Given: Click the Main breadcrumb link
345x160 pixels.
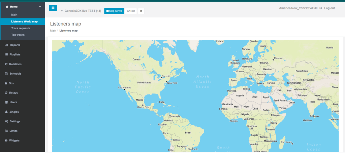Looking at the screenshot, I should [53, 31].
